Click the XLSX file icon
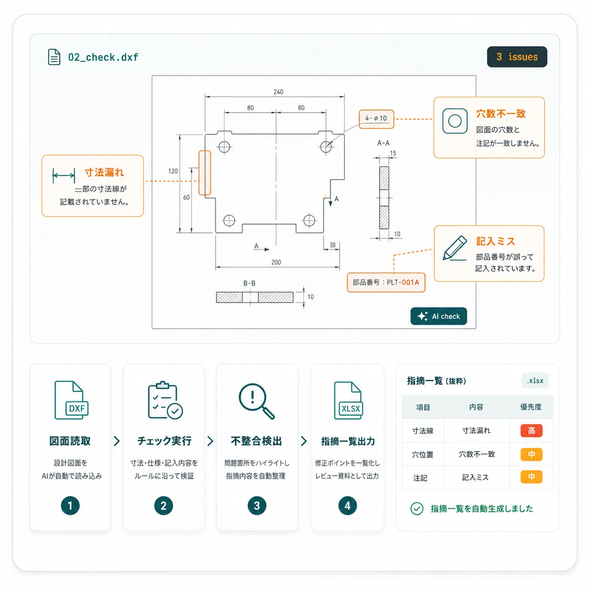The height and width of the screenshot is (590, 590). tap(349, 400)
